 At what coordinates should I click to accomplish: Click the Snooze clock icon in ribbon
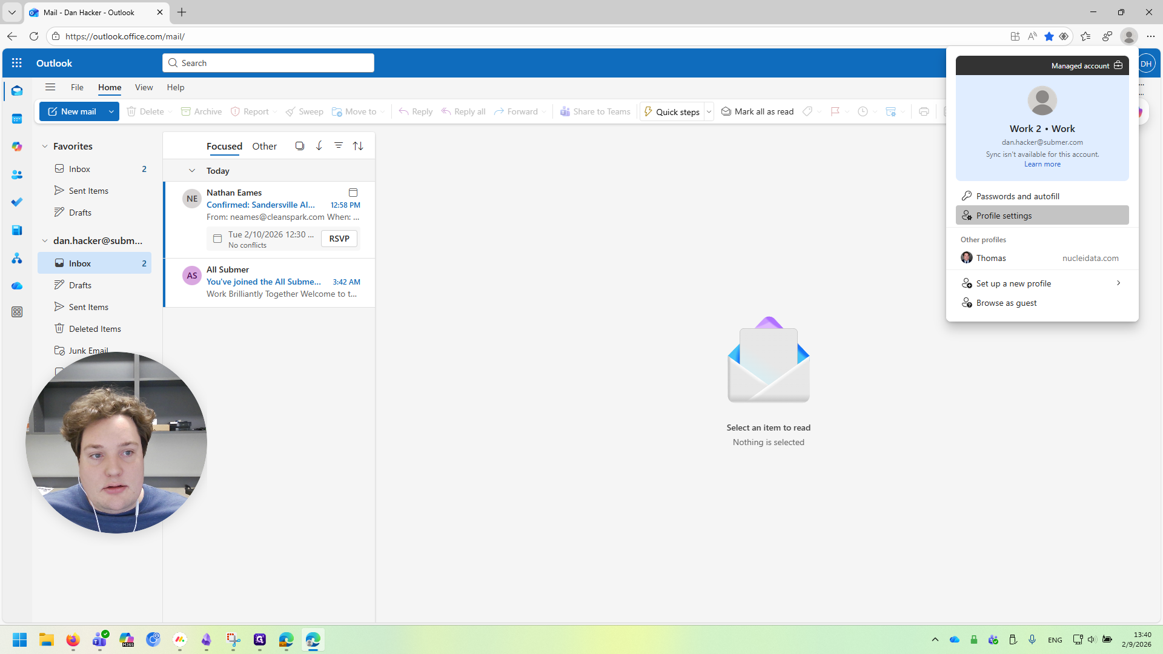point(863,111)
